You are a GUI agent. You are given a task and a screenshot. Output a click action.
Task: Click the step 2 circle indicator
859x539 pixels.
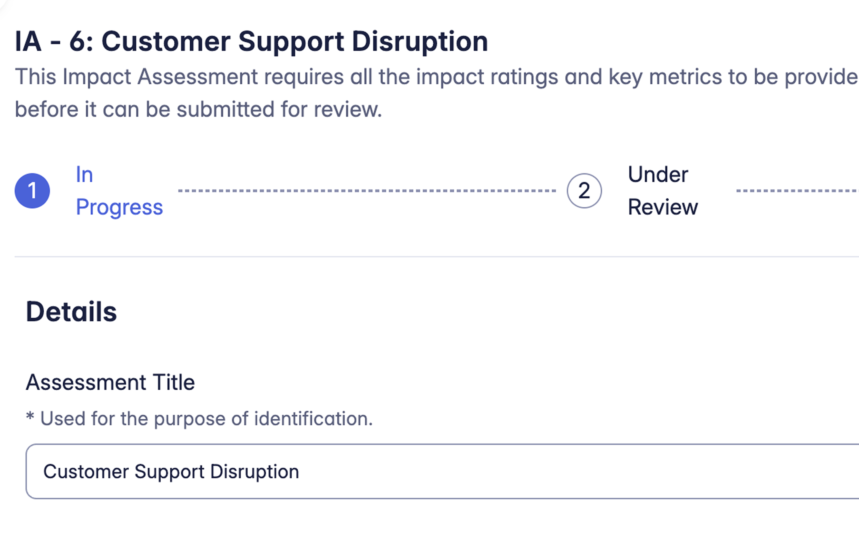pyautogui.click(x=584, y=191)
